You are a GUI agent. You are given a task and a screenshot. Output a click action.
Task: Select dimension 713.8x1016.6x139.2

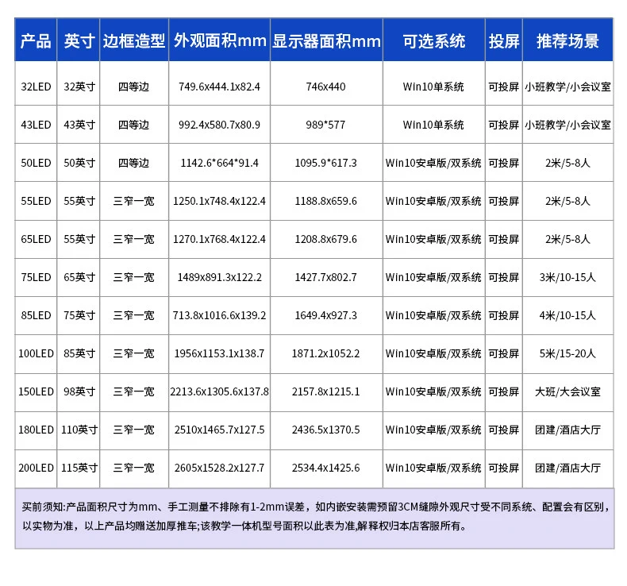[x=219, y=315]
